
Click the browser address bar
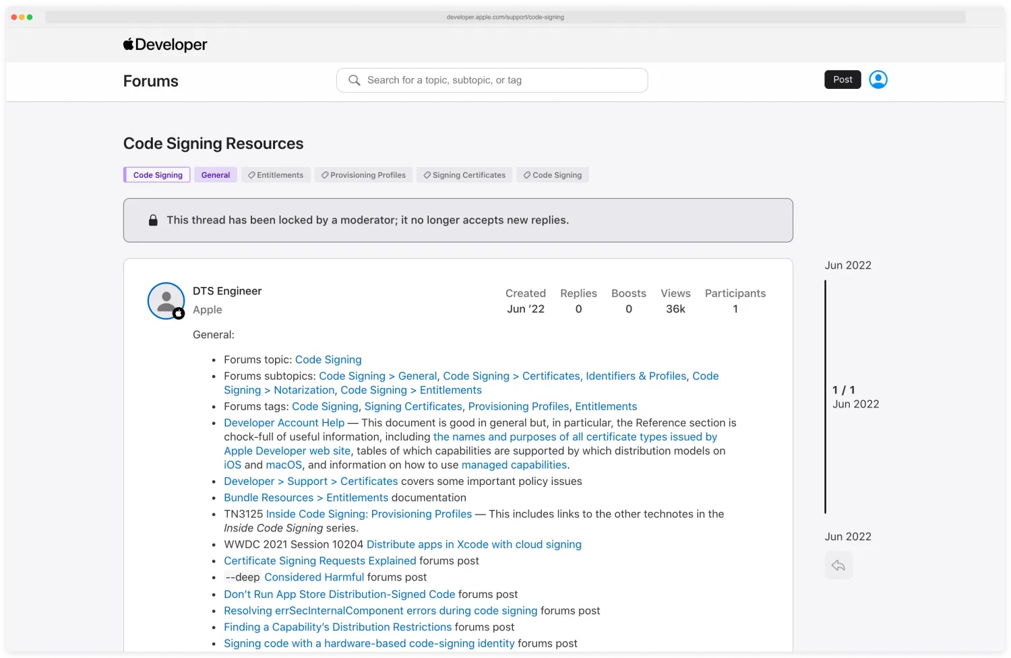506,17
